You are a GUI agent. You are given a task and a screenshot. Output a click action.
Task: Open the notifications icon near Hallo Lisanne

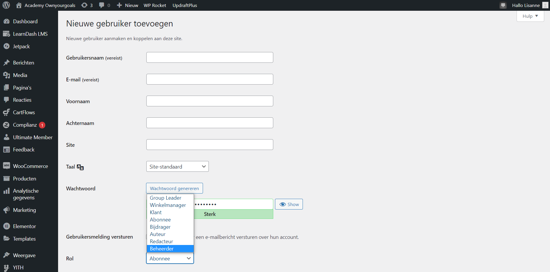[x=503, y=5]
